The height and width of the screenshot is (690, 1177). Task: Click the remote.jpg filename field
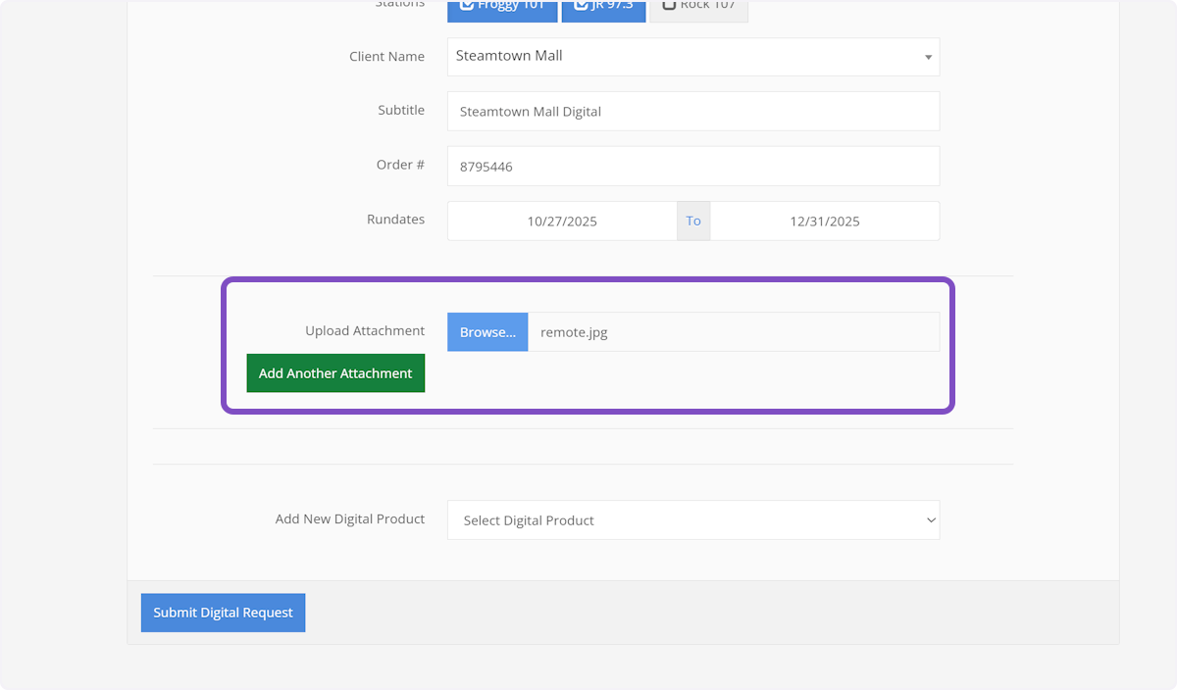733,332
